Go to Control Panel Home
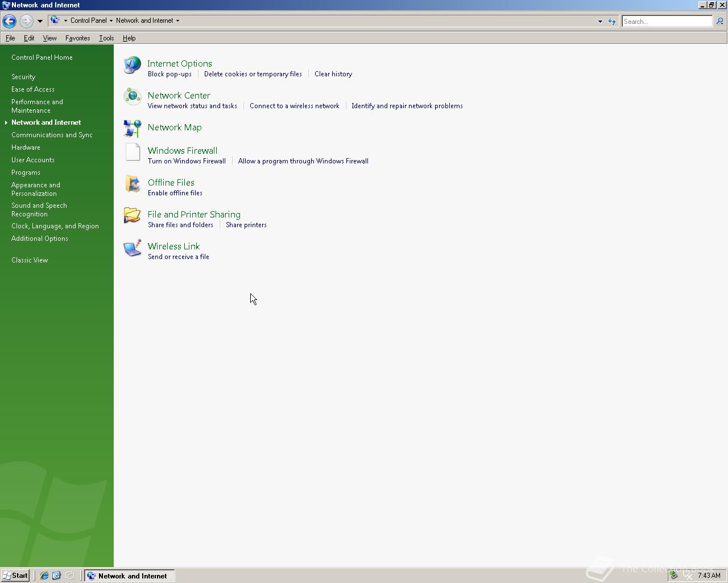Image resolution: width=728 pixels, height=583 pixels. click(42, 58)
